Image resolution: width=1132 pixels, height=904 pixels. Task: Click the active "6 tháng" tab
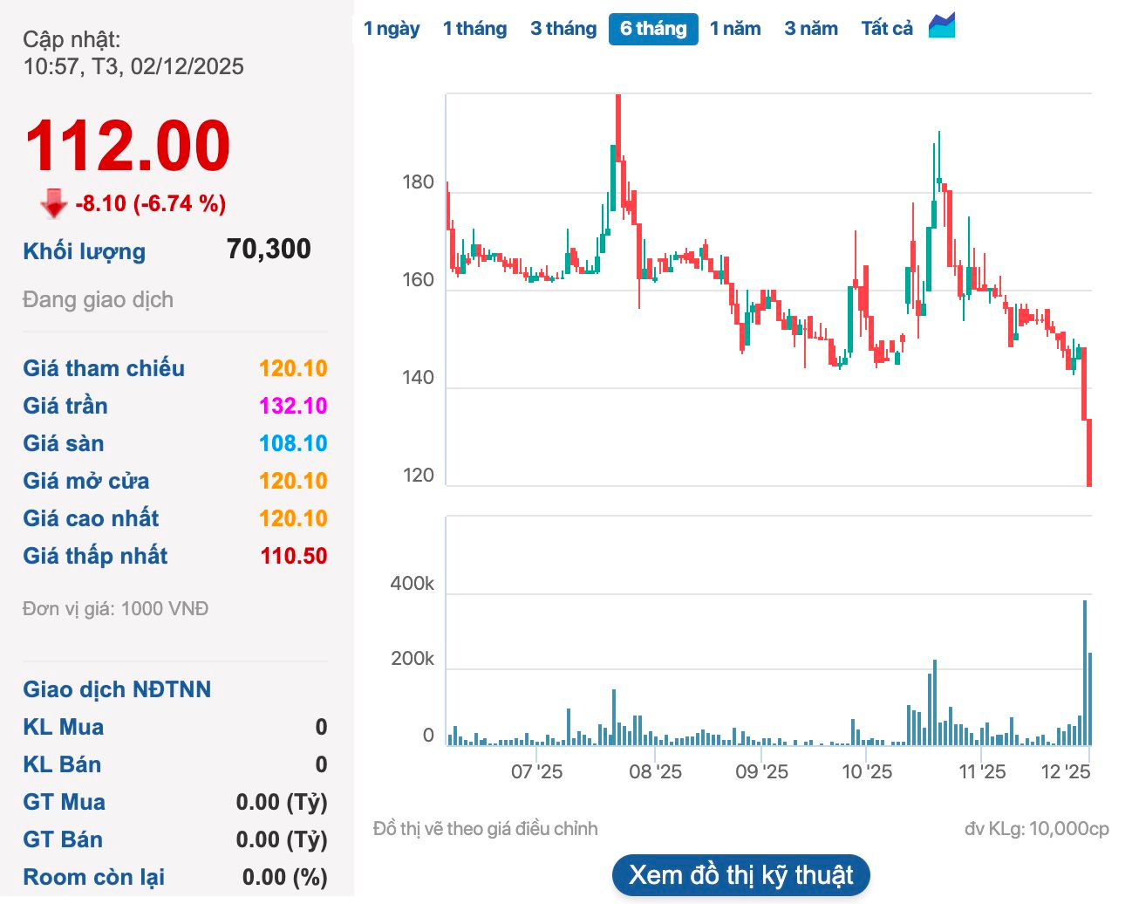653,28
